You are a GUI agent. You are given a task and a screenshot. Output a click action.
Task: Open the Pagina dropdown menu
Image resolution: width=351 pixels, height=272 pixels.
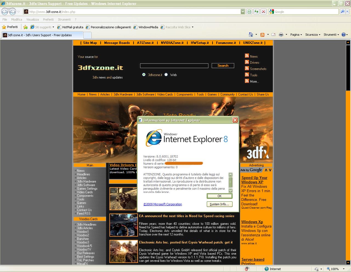coord(296,35)
